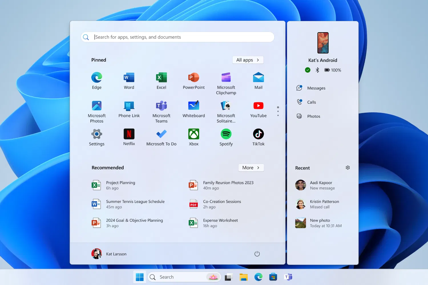Open Co-Creation Sessions PDF
Screen dimensions: 428x285
coord(215,204)
